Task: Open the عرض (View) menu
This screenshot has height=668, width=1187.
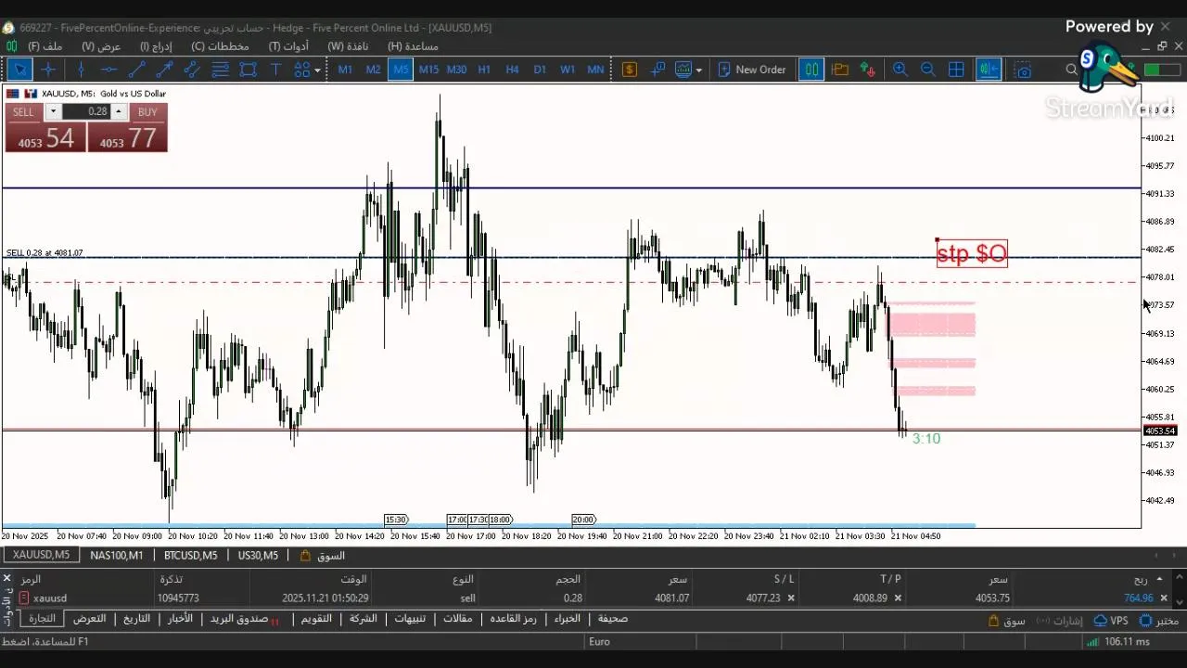Action: [x=101, y=46]
